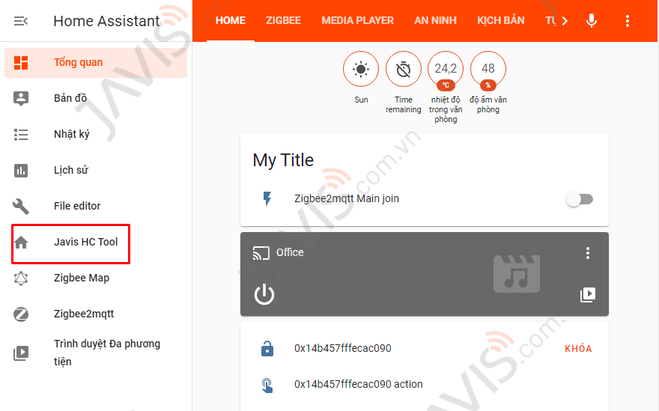The height and width of the screenshot is (411, 659).
Task: Browse media on Office player
Action: 588,295
